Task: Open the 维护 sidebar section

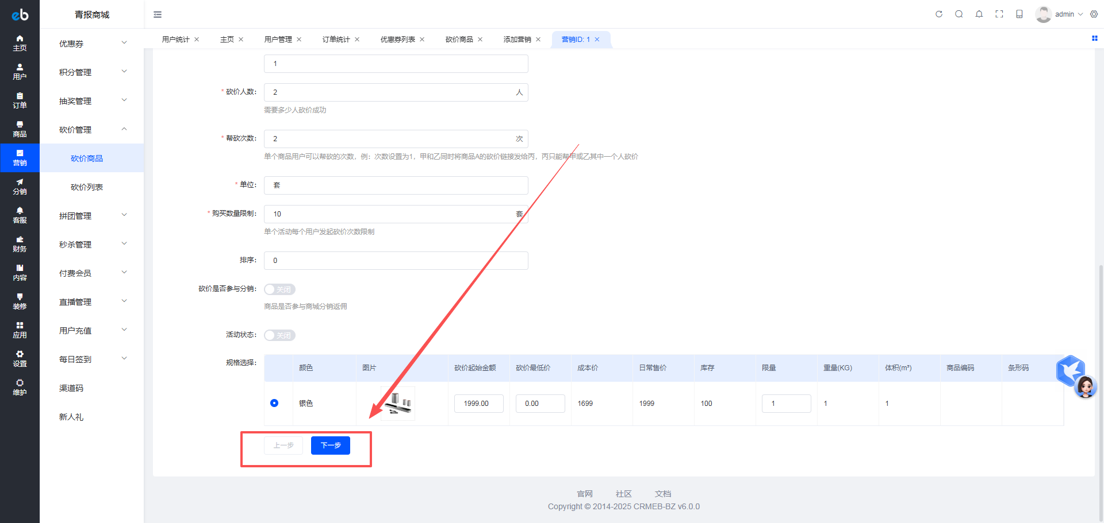Action: click(x=20, y=388)
